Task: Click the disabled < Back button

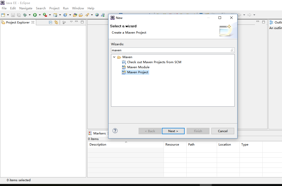Action: point(150,131)
